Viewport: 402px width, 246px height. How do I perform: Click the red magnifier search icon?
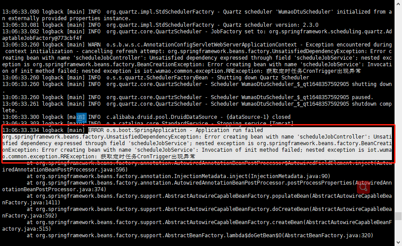(363, 187)
